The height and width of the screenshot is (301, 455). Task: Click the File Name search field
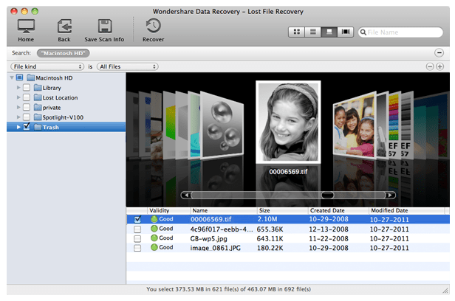(400, 32)
